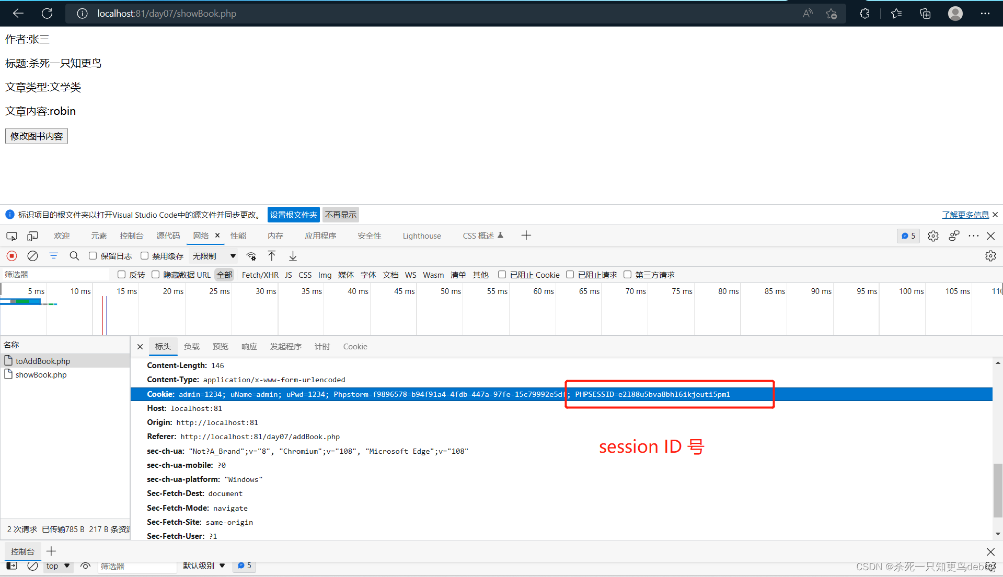The image size is (1003, 577).
Task: Dismiss the root folder info bar
Action: (x=995, y=215)
